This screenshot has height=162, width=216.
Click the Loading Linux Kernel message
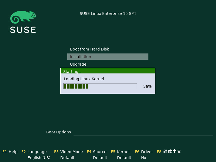84,79
